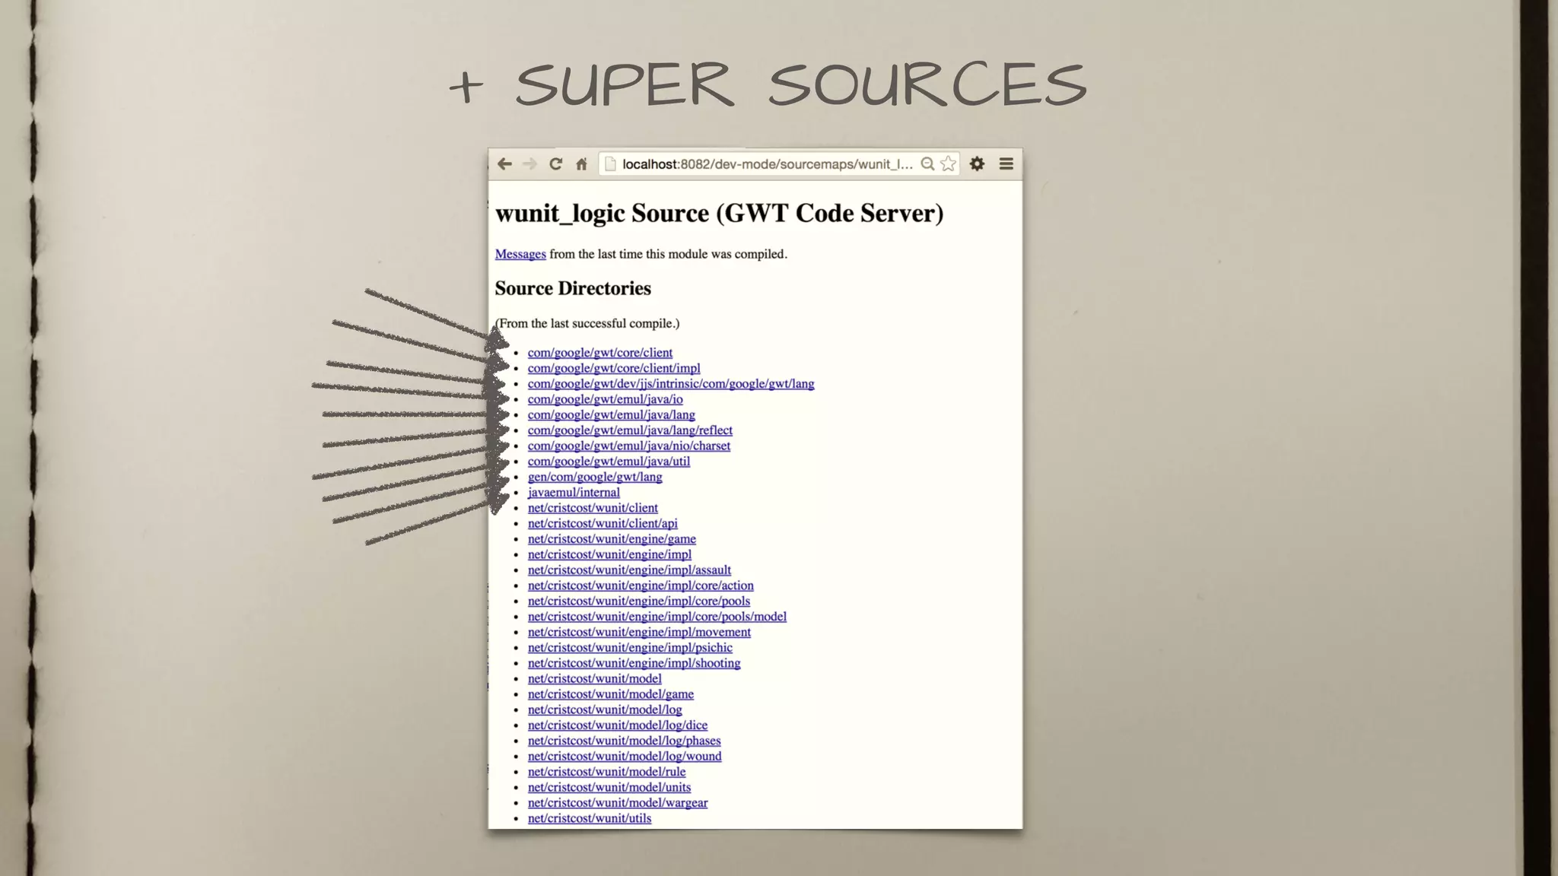
Task: Open javaemul/internal link
Action: pyautogui.click(x=574, y=493)
